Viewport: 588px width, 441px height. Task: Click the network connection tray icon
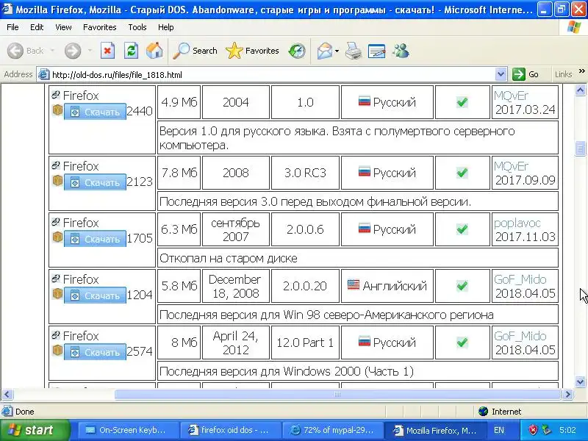(x=547, y=430)
